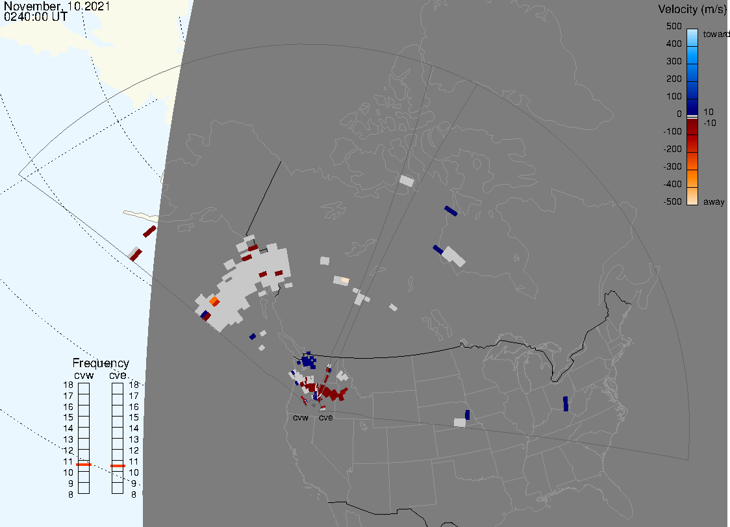Click the tall dark blue cell near Ohio

(x=566, y=404)
